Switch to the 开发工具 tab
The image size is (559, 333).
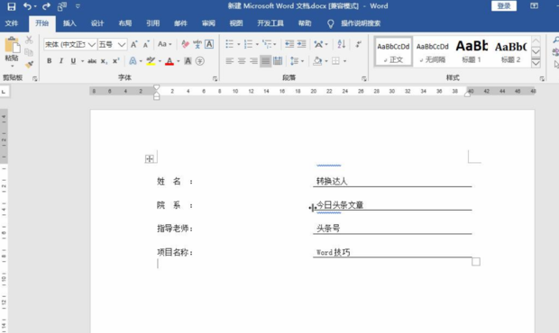(270, 23)
